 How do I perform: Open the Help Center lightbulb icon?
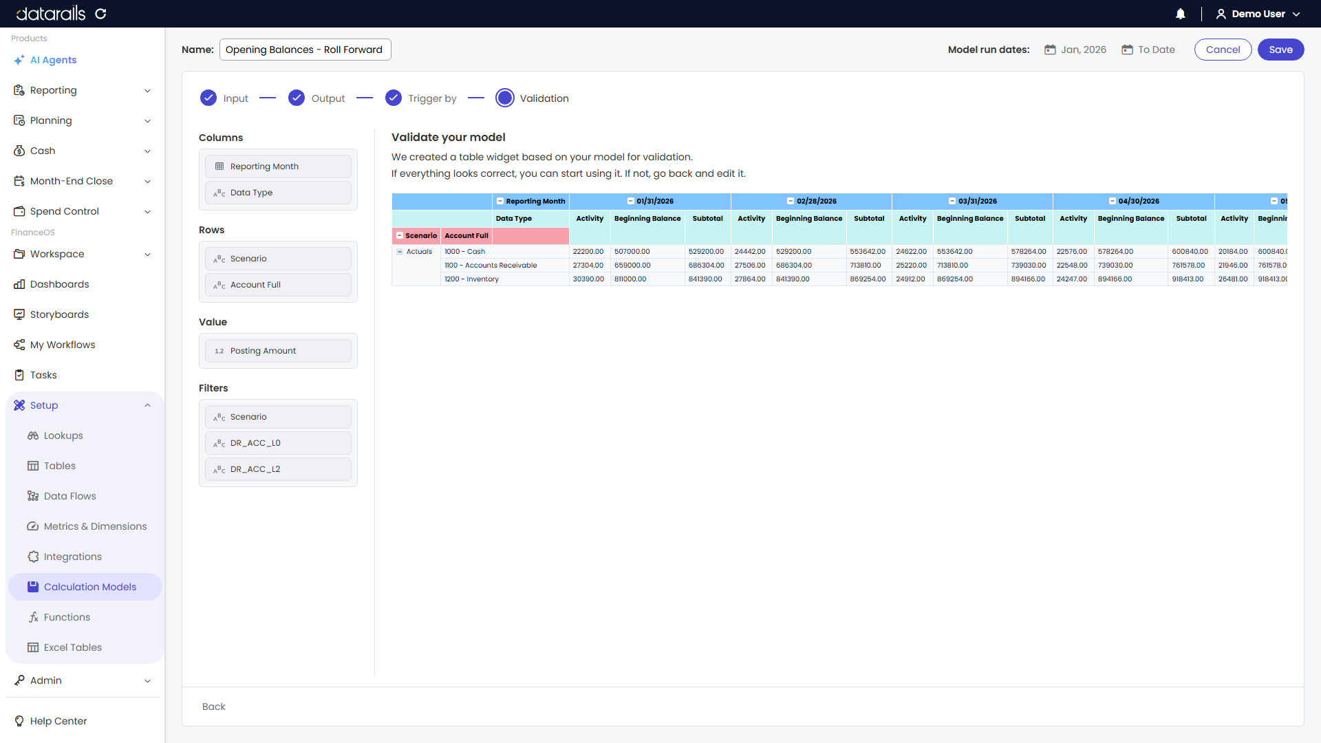pyautogui.click(x=19, y=721)
